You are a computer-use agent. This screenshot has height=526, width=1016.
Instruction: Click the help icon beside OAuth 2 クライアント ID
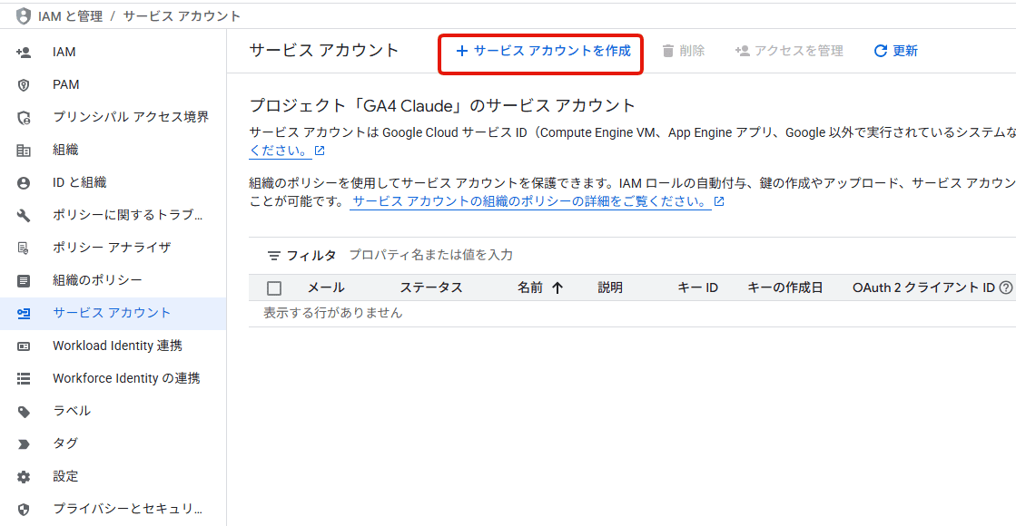pos(1005,287)
